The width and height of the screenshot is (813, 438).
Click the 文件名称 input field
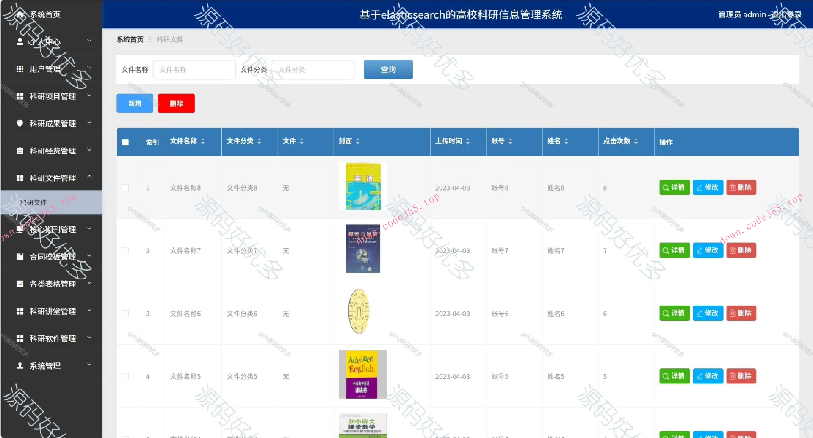coord(194,69)
